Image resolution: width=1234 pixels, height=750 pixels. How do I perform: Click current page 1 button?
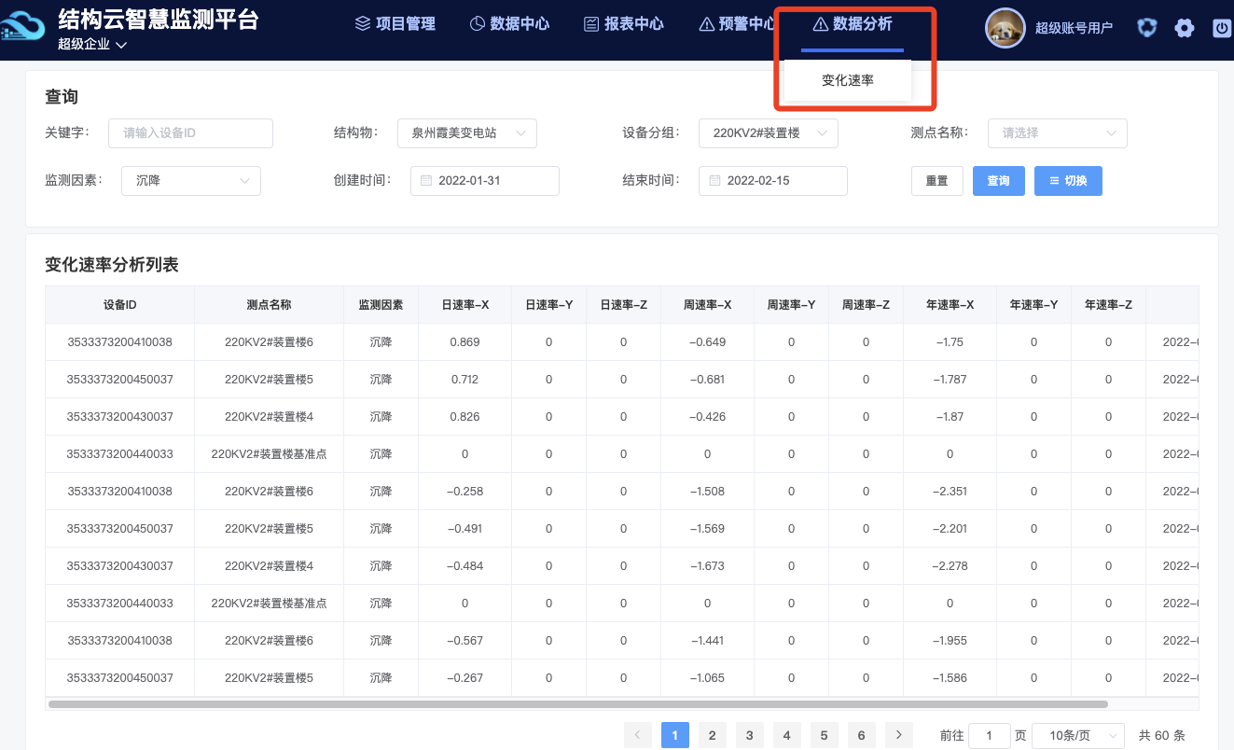pos(674,735)
